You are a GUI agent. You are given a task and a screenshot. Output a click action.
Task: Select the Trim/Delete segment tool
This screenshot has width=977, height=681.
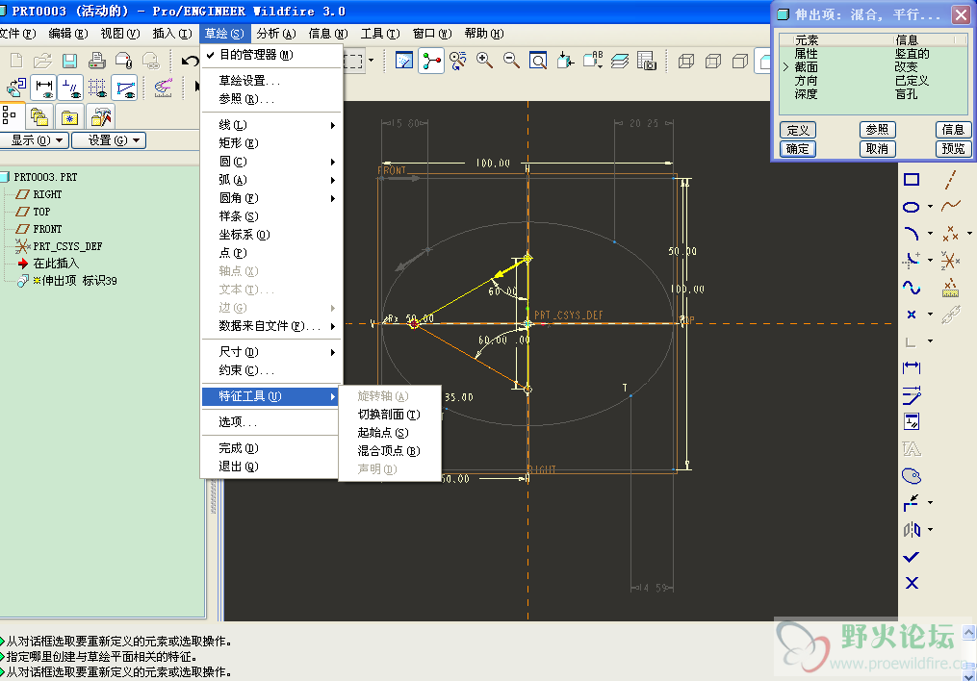(x=912, y=503)
